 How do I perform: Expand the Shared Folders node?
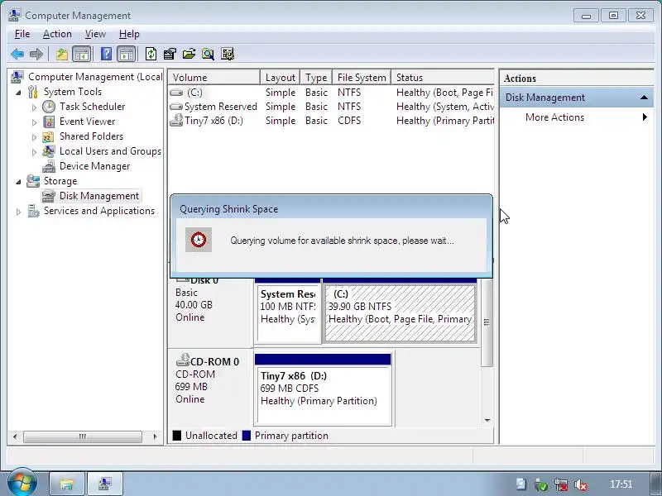pos(34,137)
